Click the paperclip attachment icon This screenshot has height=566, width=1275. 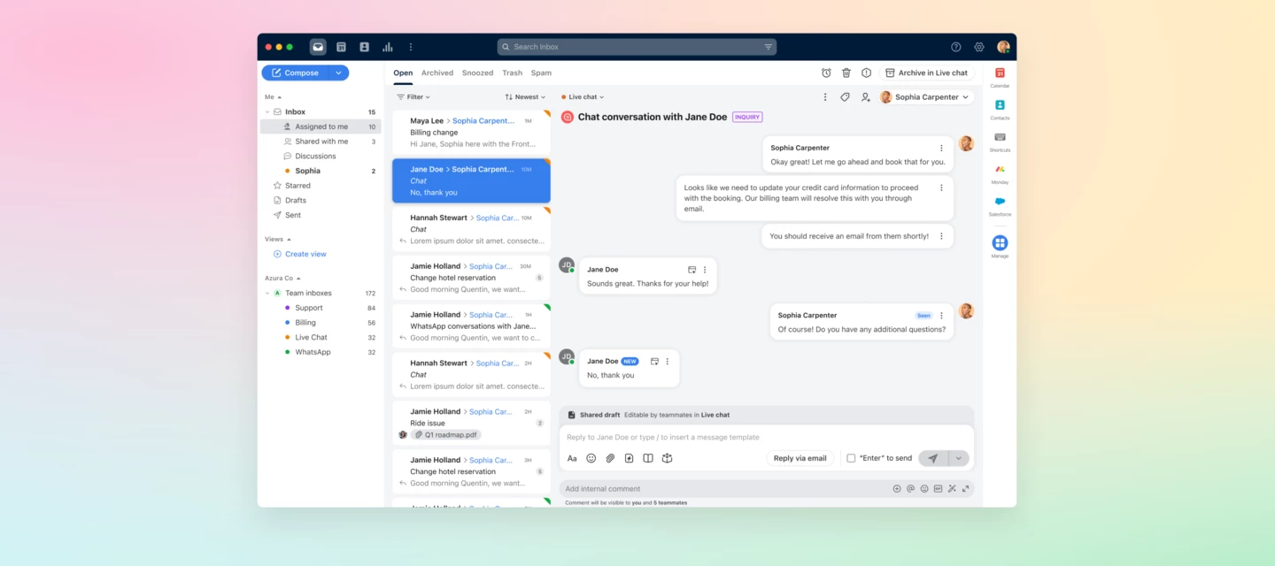[610, 458]
